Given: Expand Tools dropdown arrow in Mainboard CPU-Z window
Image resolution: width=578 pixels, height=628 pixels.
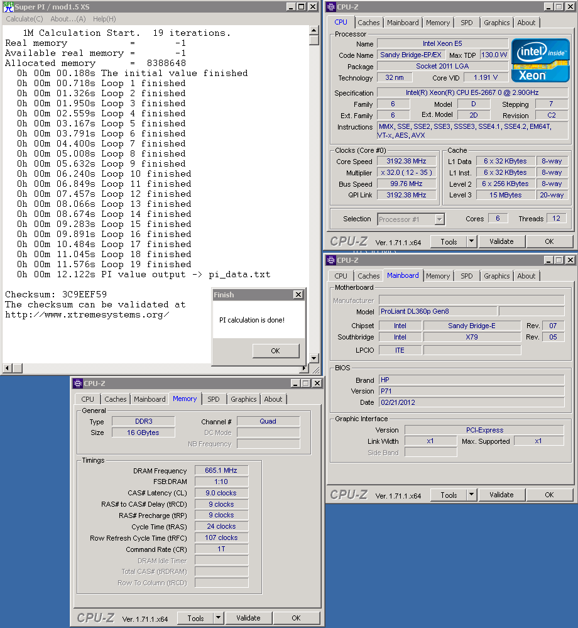Looking at the screenshot, I should click(x=472, y=495).
